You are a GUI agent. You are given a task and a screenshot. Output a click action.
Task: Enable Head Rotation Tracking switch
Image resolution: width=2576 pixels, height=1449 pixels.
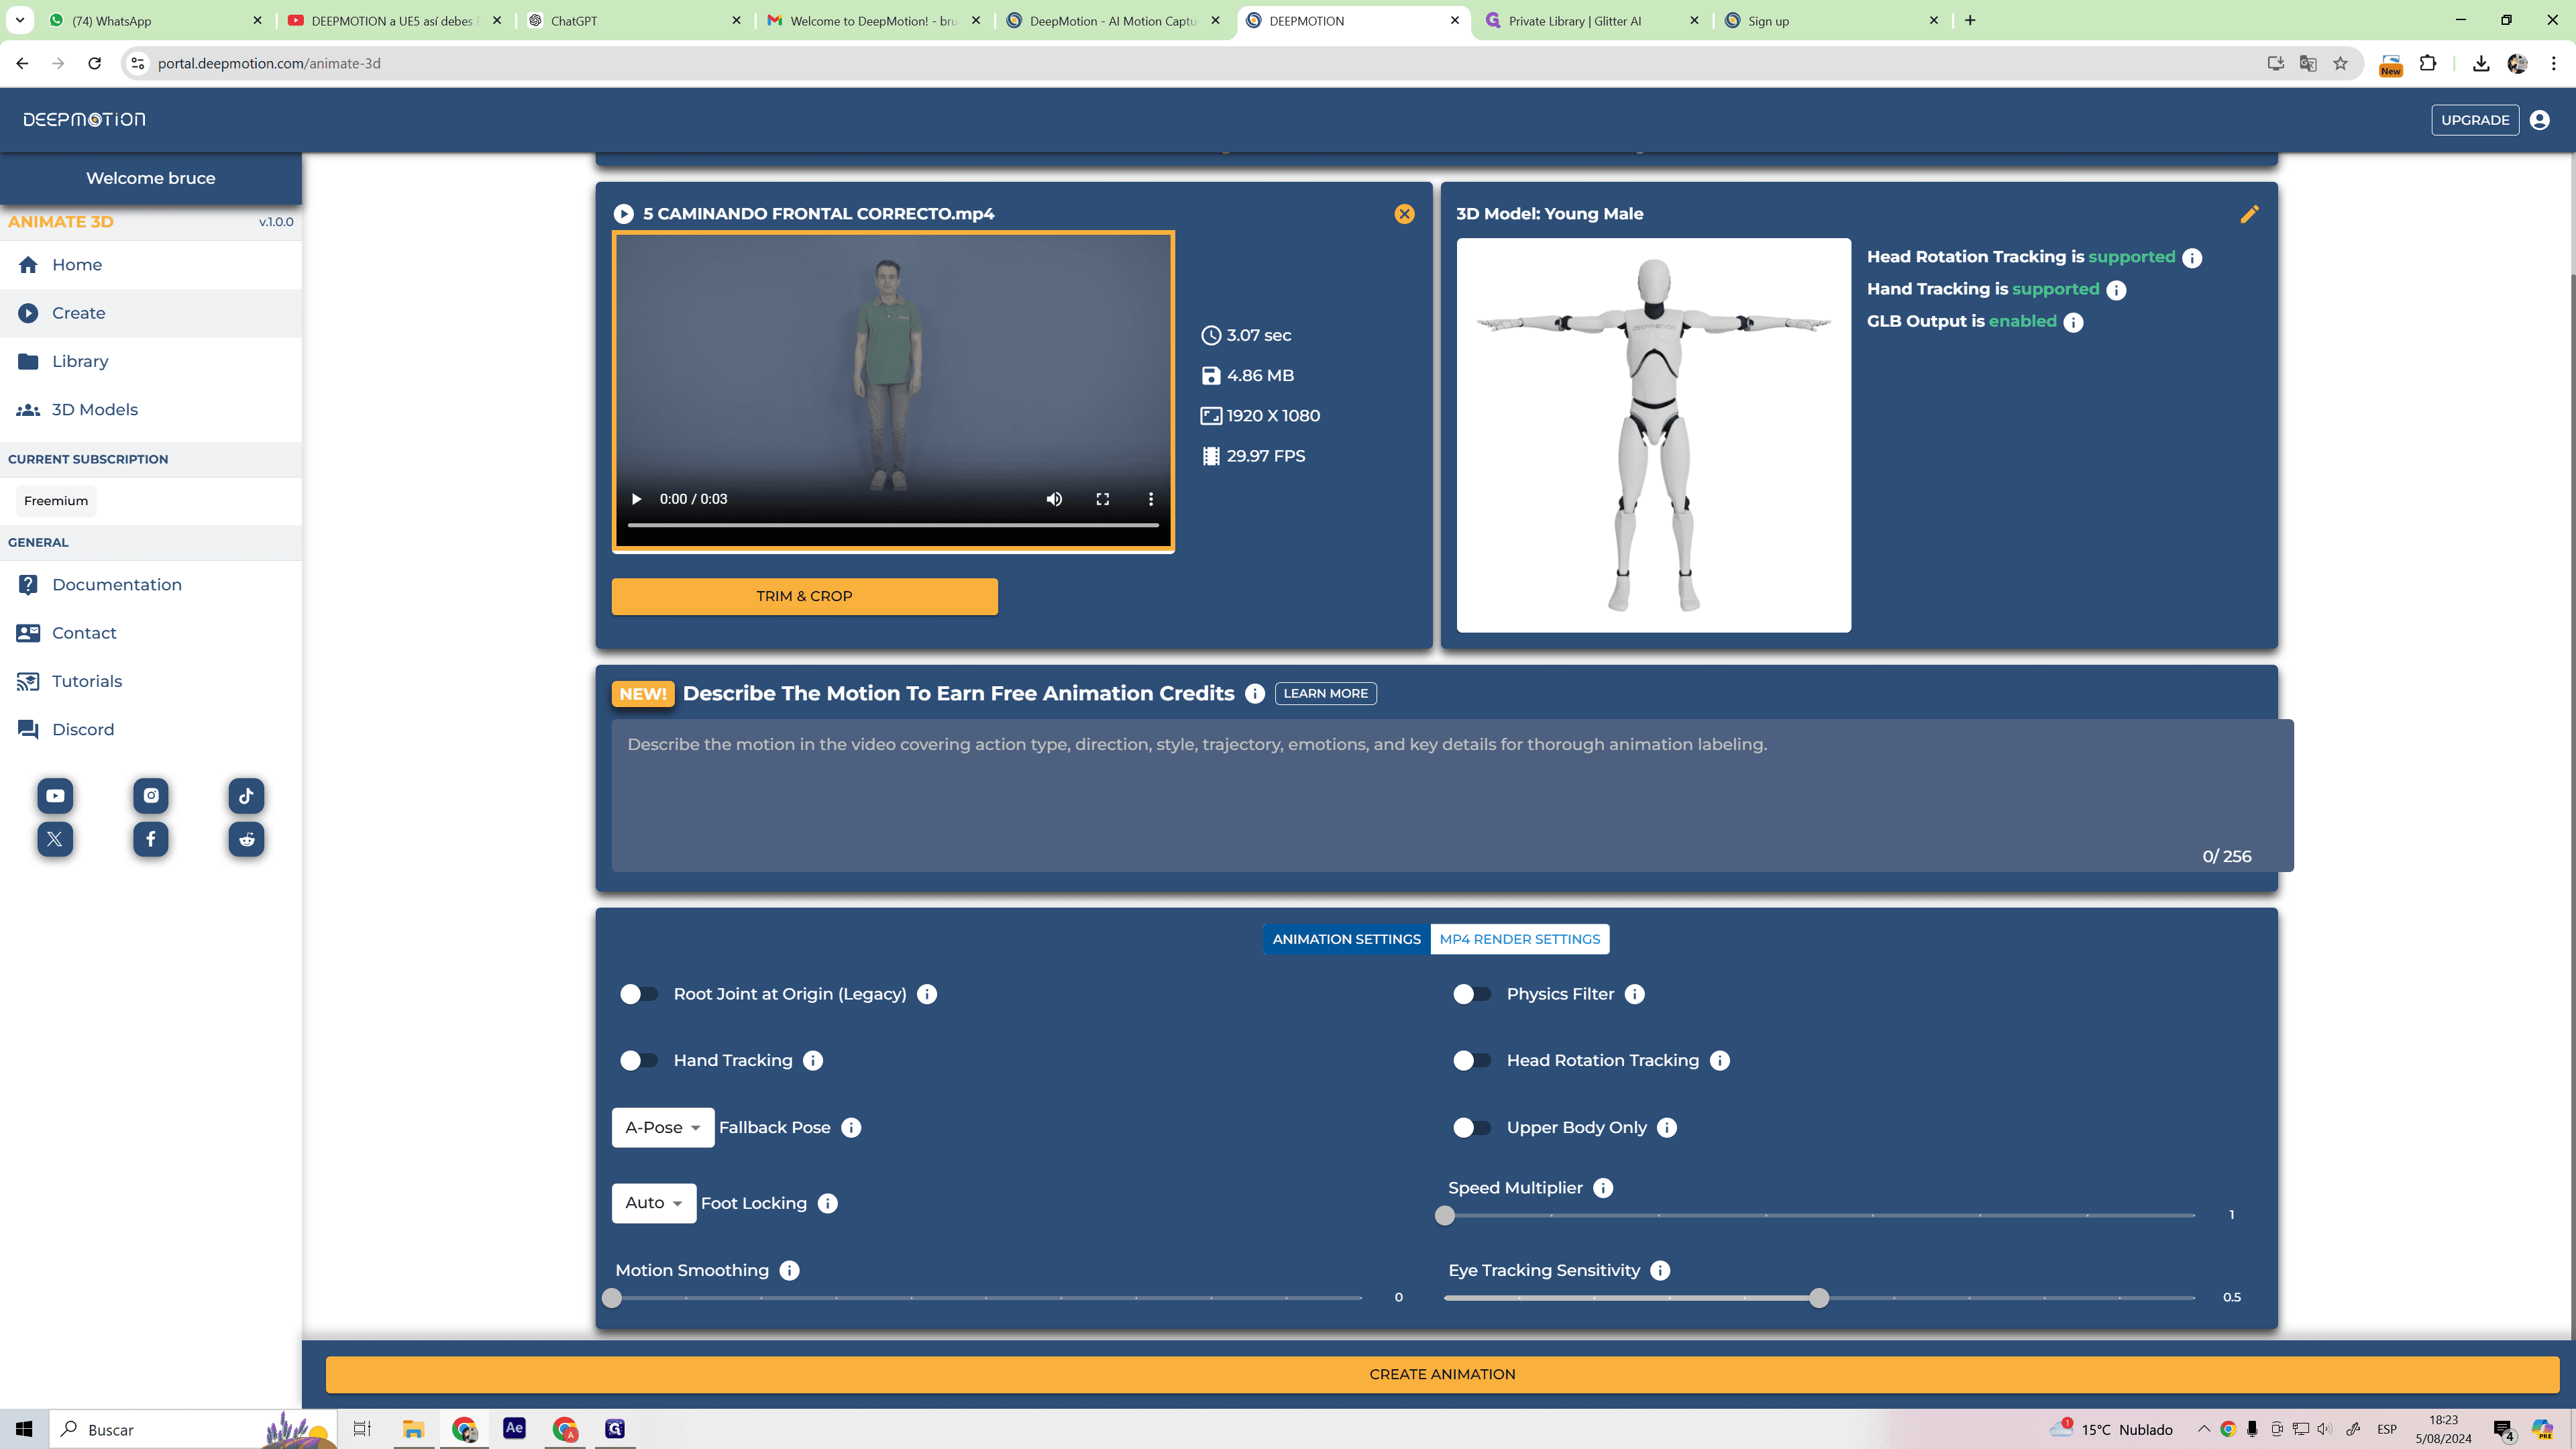pos(1471,1061)
